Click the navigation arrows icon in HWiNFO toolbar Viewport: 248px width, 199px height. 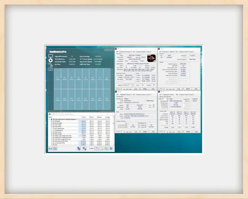(51, 149)
